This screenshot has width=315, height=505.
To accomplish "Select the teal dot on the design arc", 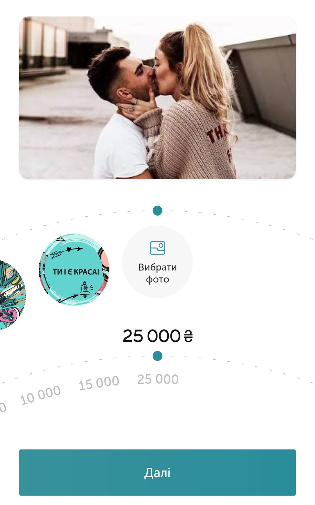I will (157, 211).
